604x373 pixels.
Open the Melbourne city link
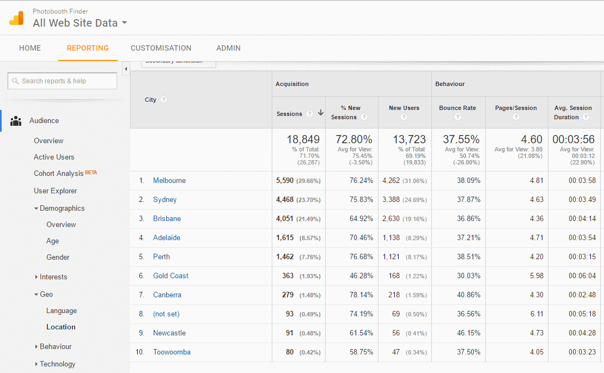pyautogui.click(x=169, y=181)
